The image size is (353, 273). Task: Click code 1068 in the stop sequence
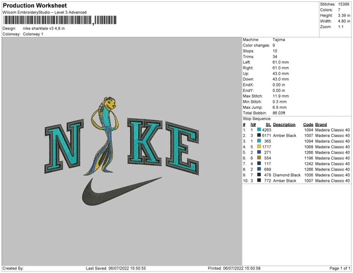click(308, 147)
